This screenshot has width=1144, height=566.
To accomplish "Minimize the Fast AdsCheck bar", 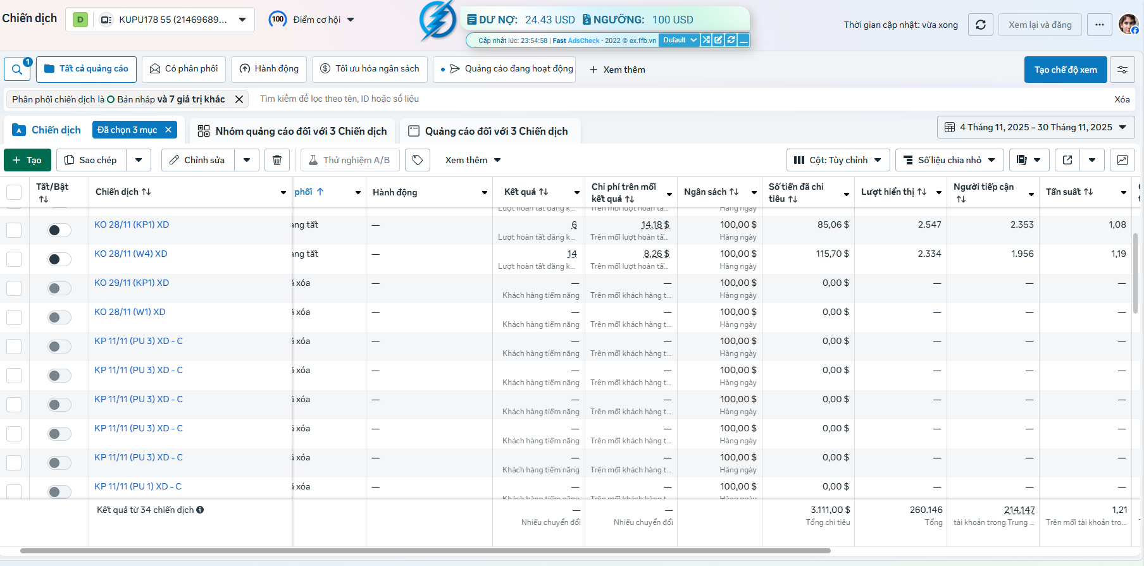I will click(x=743, y=40).
